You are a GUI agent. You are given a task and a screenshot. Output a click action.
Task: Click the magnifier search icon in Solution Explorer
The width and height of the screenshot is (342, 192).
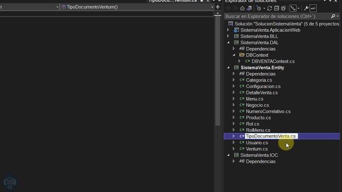point(333,17)
